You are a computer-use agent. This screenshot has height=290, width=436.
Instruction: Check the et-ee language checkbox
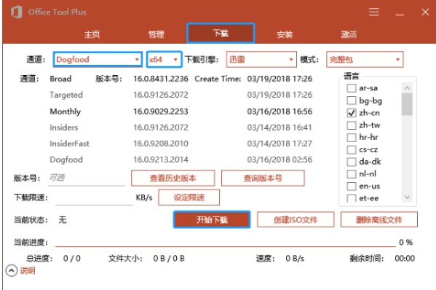pos(351,198)
